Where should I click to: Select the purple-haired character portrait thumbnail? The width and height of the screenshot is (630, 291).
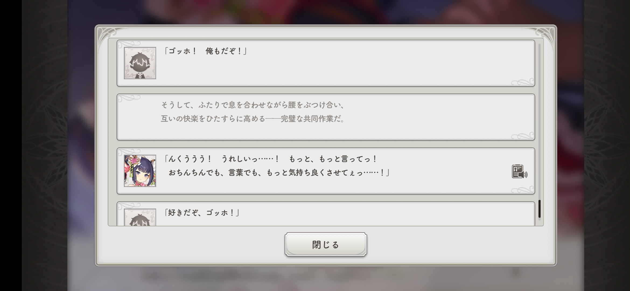140,171
